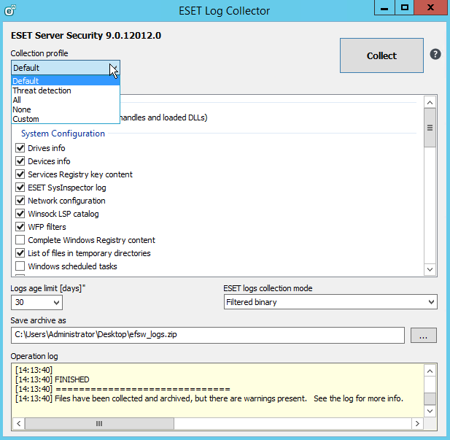The image size is (450, 440).
Task: Click the artifacts list vertical scrollbar thumb
Action: pyautogui.click(x=430, y=127)
